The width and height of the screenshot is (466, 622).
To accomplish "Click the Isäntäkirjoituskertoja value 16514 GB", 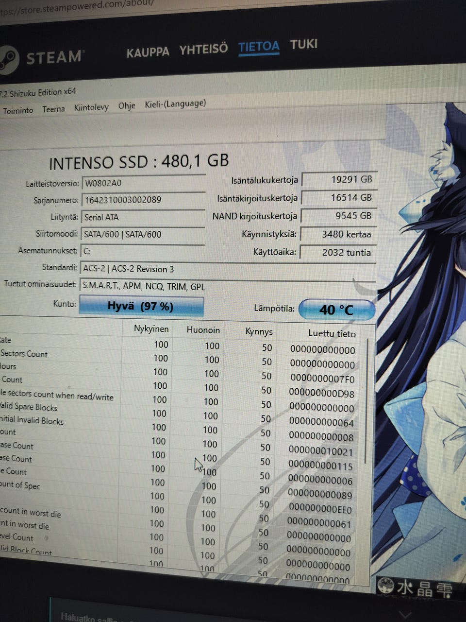I will point(339,198).
